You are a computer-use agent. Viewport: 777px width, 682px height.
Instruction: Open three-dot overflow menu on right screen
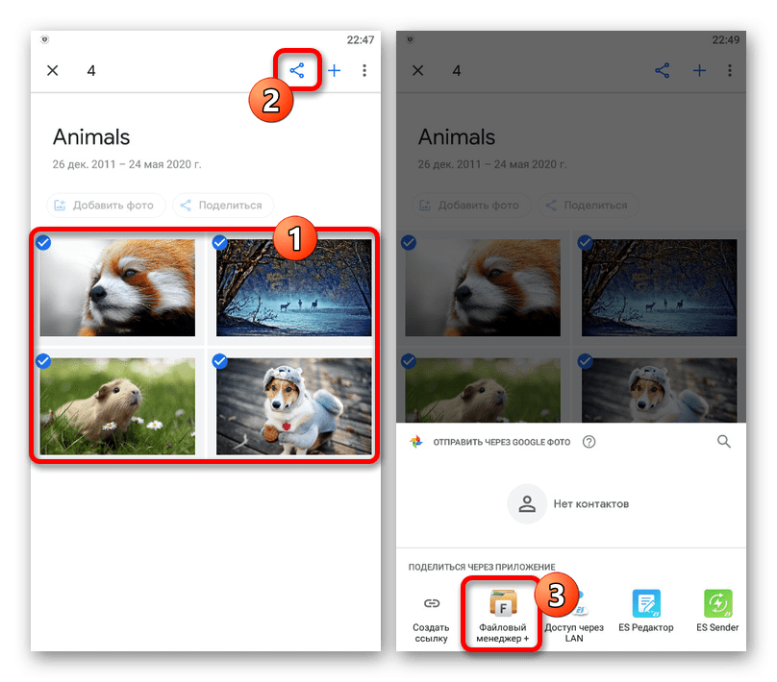[x=730, y=70]
